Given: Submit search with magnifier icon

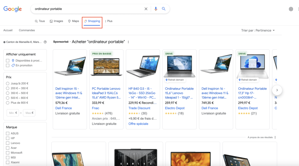Looking at the screenshot, I should pos(164,9).
